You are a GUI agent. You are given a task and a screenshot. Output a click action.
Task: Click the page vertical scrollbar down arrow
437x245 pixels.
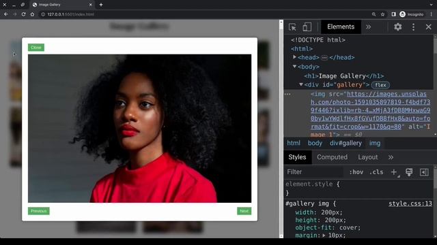coord(281,236)
